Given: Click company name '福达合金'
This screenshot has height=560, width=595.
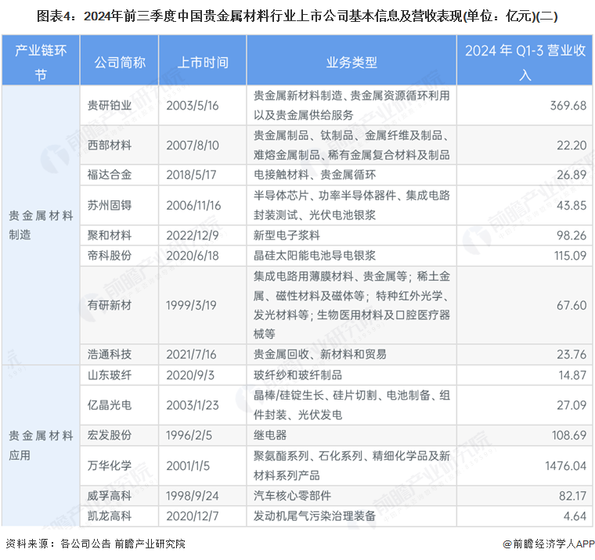Looking at the screenshot, I should pyautogui.click(x=110, y=174).
